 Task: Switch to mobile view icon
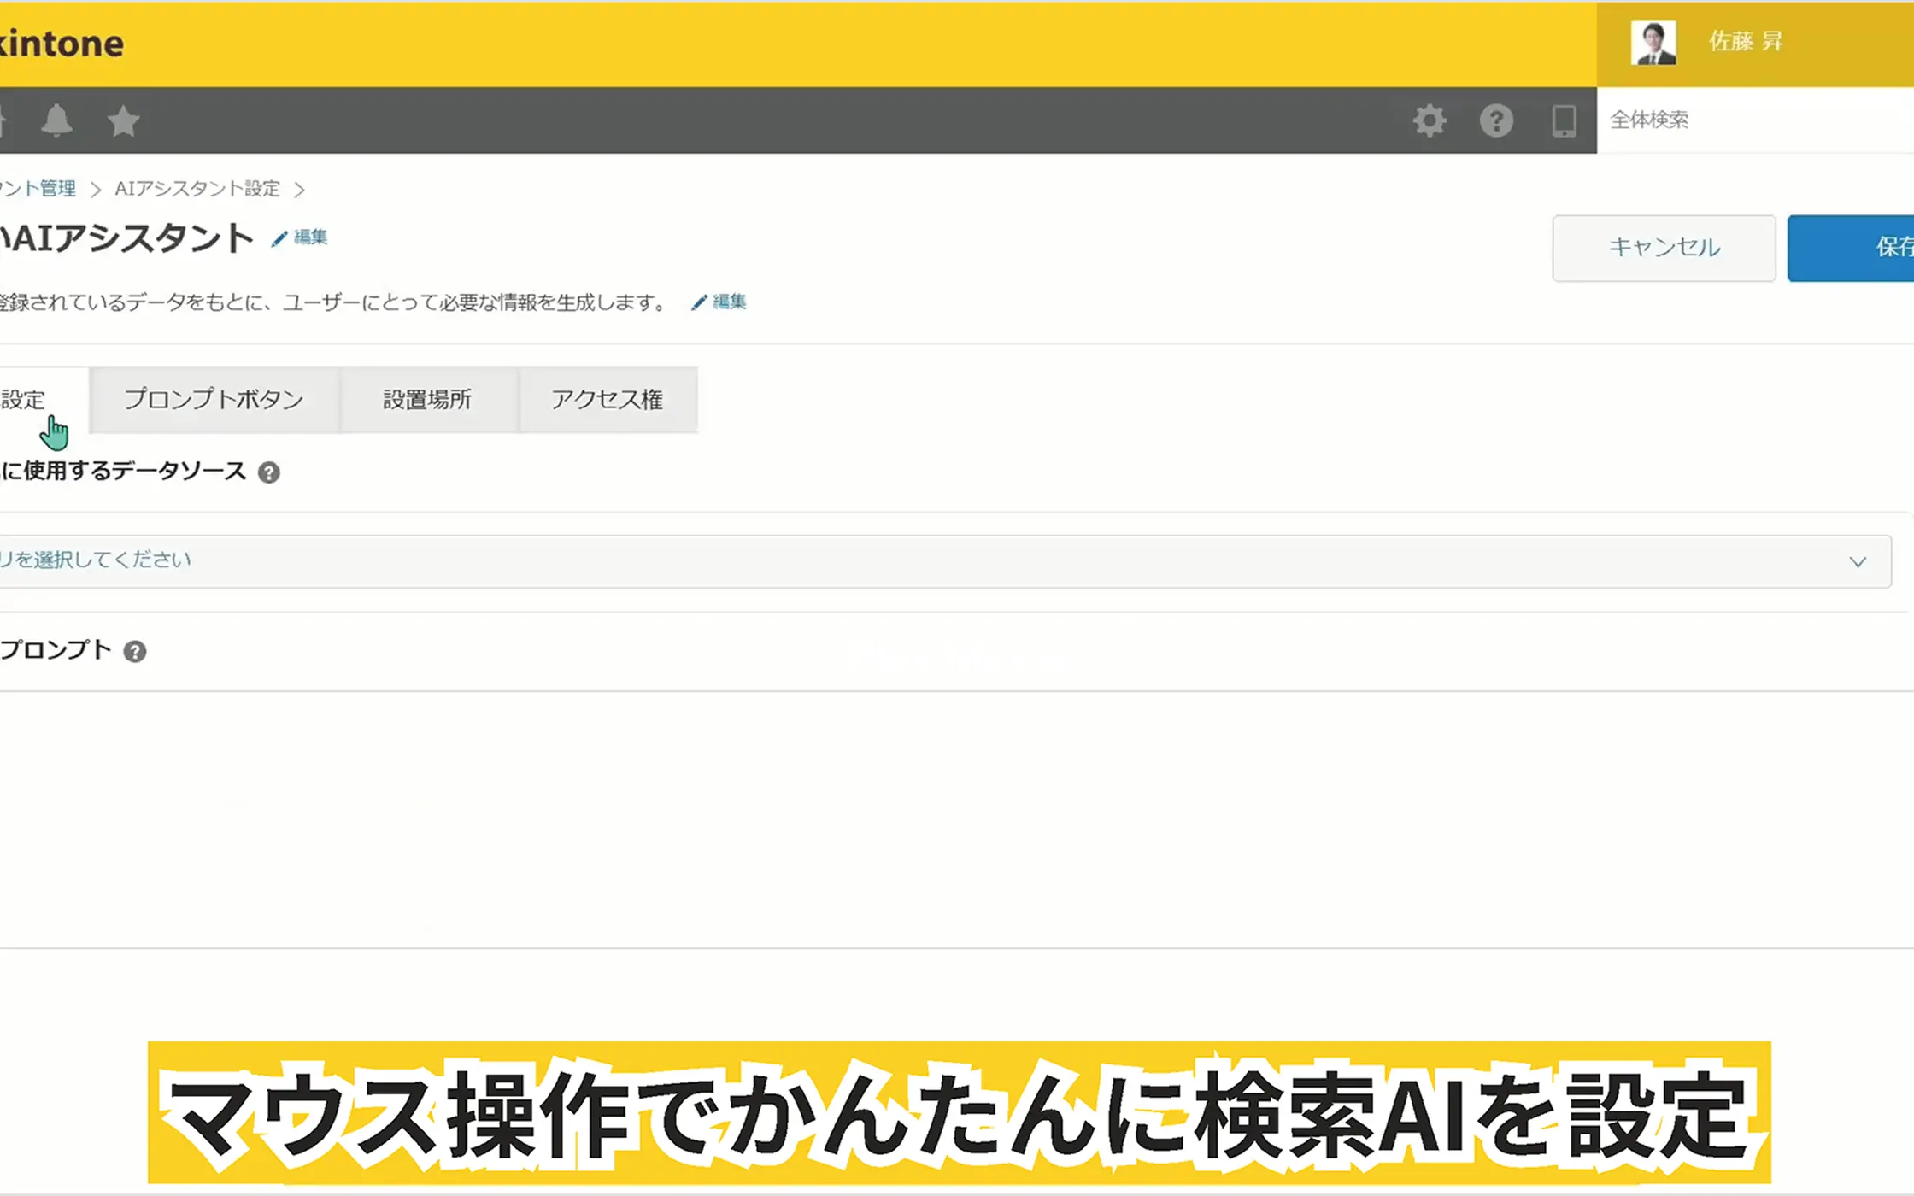point(1564,120)
